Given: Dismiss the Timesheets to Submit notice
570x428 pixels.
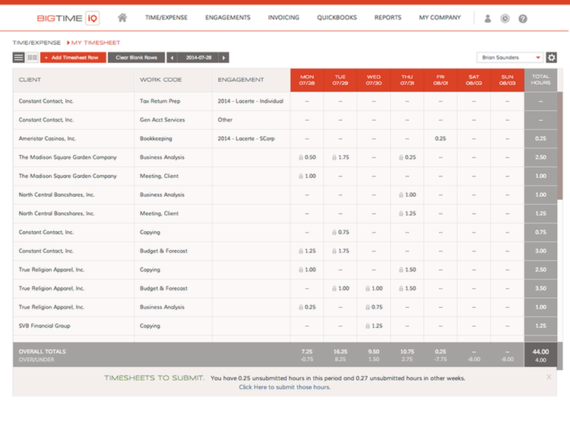Looking at the screenshot, I should [549, 377].
